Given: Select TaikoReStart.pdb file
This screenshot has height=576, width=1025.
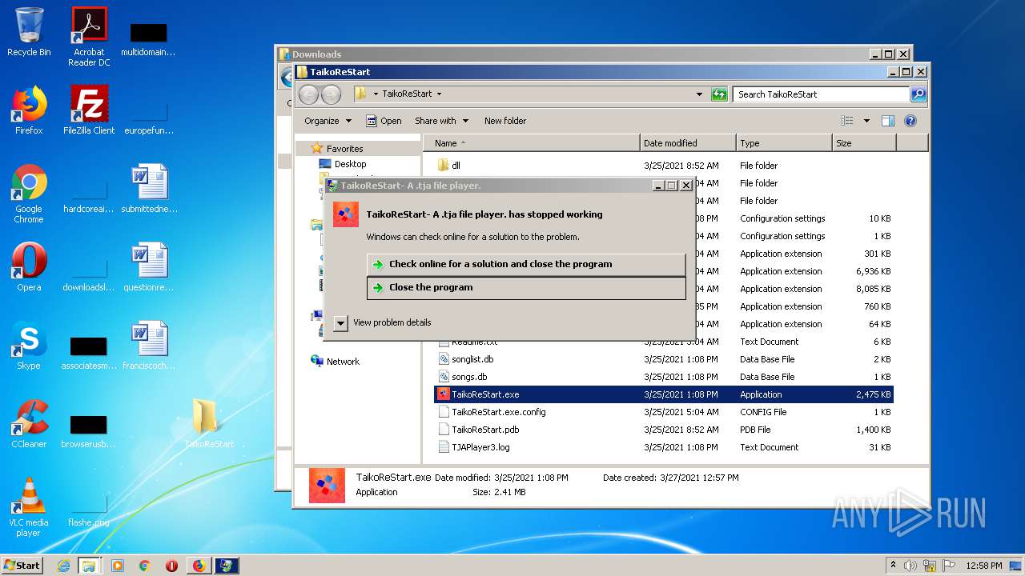Looking at the screenshot, I should [485, 430].
